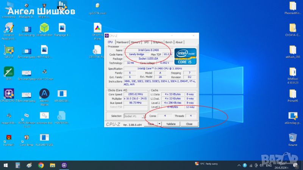Switch to the Bench tab
The width and height of the screenshot is (303, 170).
(x=169, y=42)
